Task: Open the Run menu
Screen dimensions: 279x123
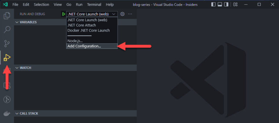Action: 79,5
